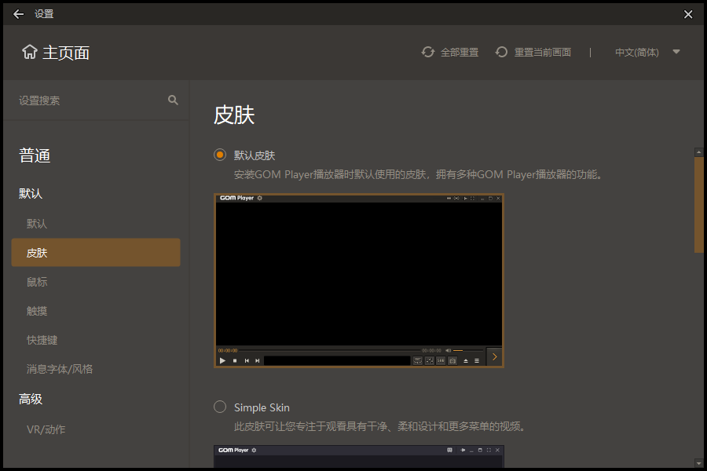Click the GOM Player settings gear in preview

coord(259,199)
